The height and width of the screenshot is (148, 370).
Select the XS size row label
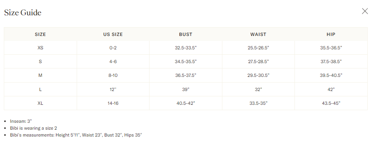tap(40, 48)
